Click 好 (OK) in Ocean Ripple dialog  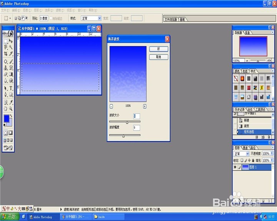[159, 49]
